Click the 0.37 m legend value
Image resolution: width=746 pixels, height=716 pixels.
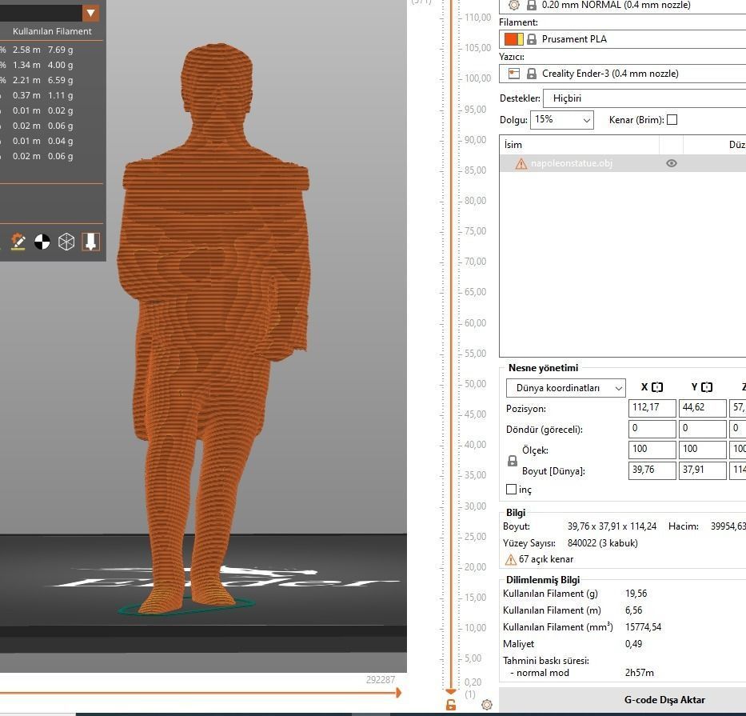26,95
